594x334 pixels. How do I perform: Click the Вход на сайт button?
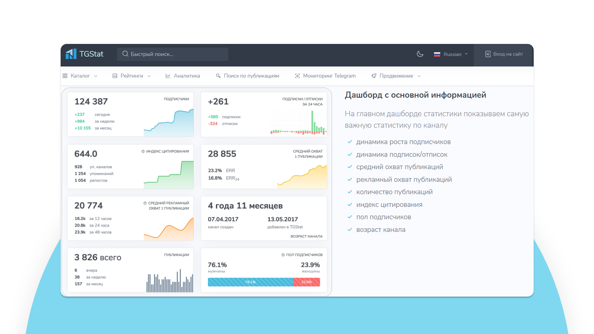[x=508, y=54]
